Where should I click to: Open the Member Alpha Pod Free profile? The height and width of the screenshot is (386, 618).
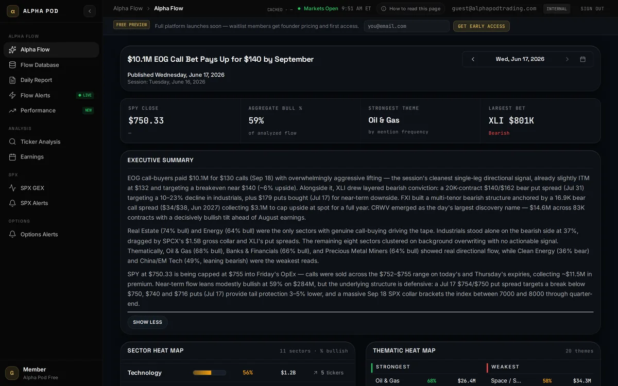click(x=51, y=373)
